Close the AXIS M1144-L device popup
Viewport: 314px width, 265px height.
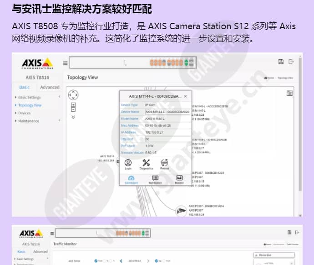pyautogui.click(x=185, y=96)
